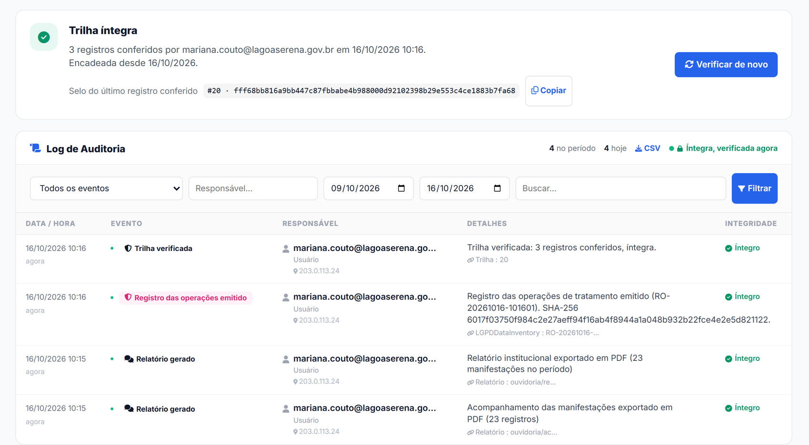Click the shield icon of Trilha verificada event
809x445 pixels.
tap(128, 248)
